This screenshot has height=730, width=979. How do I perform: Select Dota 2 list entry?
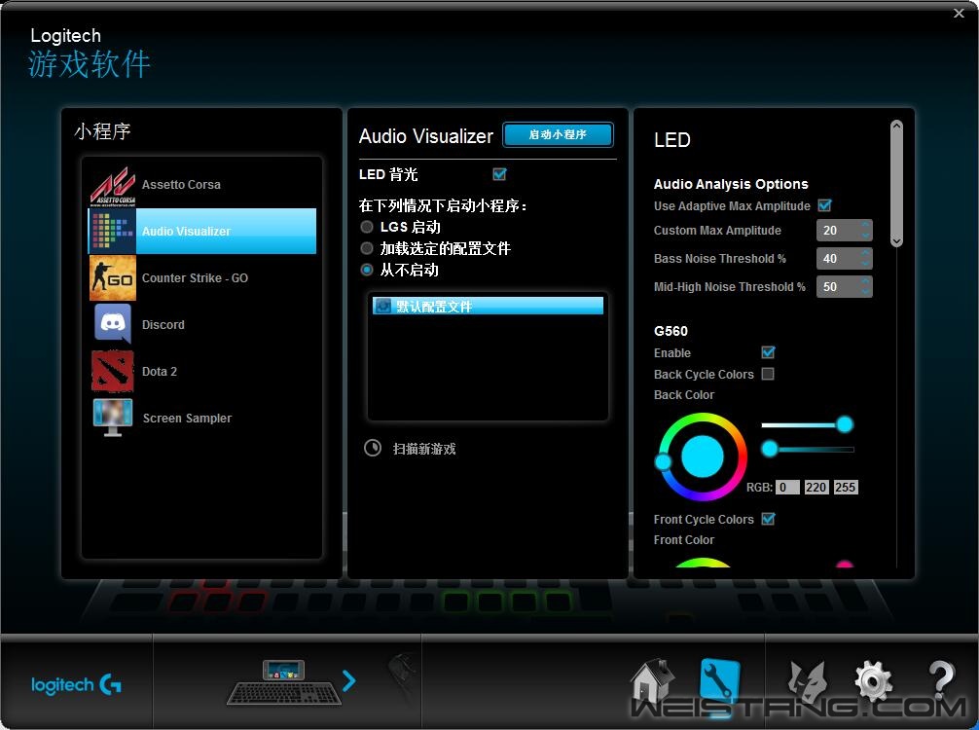point(202,371)
